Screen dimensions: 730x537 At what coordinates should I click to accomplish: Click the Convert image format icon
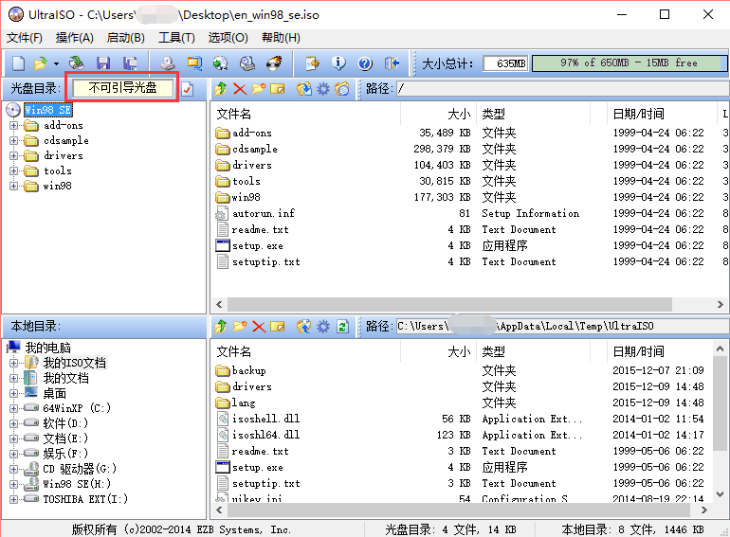pos(194,63)
